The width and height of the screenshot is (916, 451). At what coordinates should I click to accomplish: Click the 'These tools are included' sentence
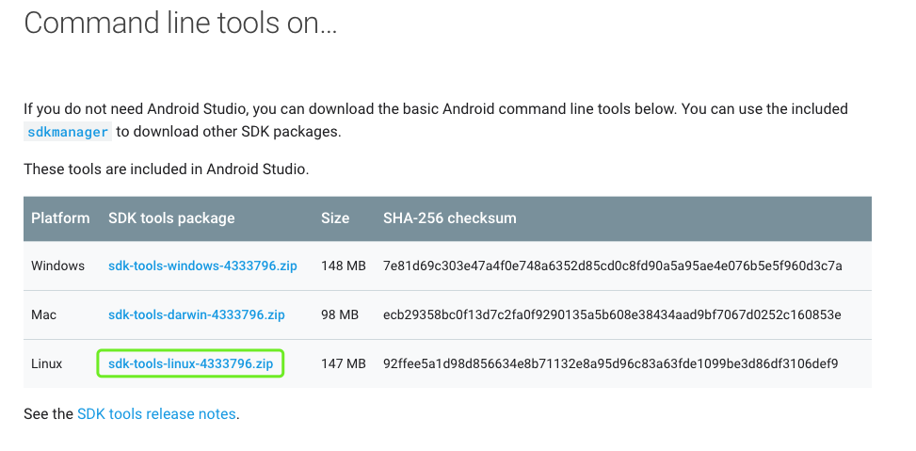point(166,170)
